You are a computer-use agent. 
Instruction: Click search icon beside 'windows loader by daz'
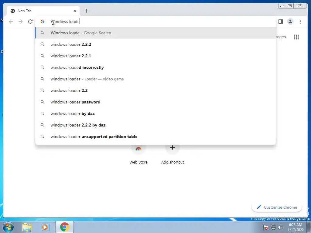pos(43,113)
